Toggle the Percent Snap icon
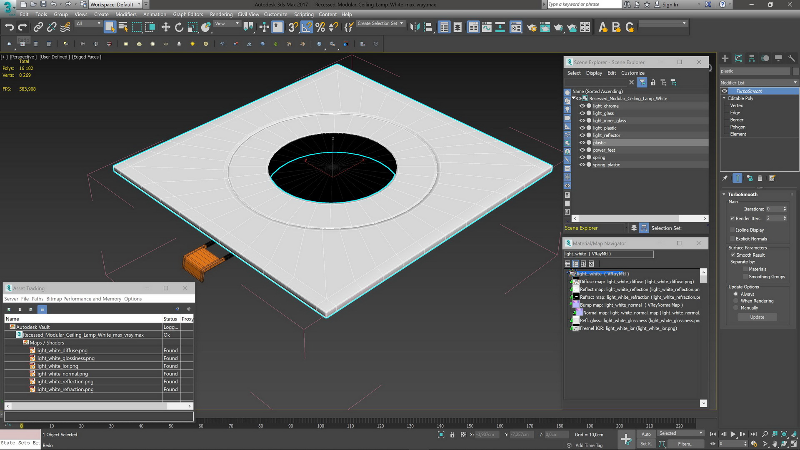800x450 pixels. coord(320,27)
